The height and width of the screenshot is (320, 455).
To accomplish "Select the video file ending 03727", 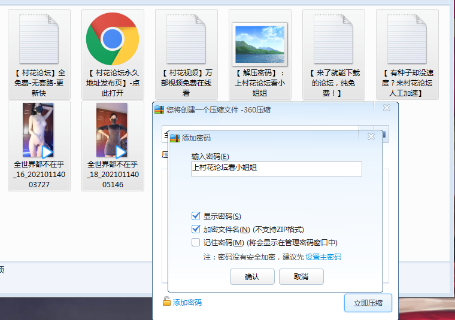I will pos(39,130).
